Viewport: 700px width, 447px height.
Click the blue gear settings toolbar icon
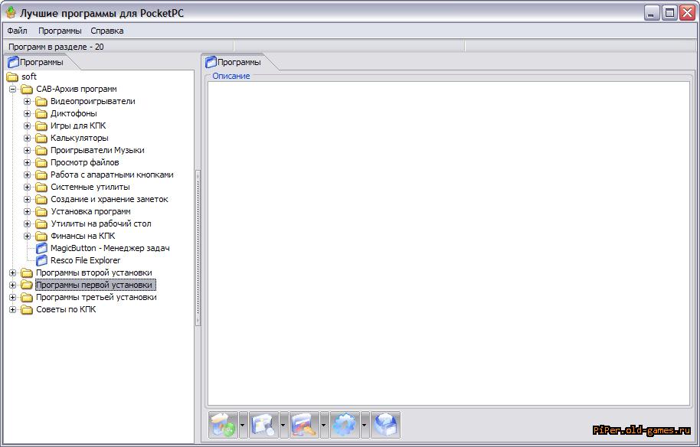[345, 424]
